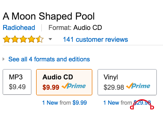Screen dimensions: 163x116
Task: Select the Vinyl format option
Action: pos(127,82)
